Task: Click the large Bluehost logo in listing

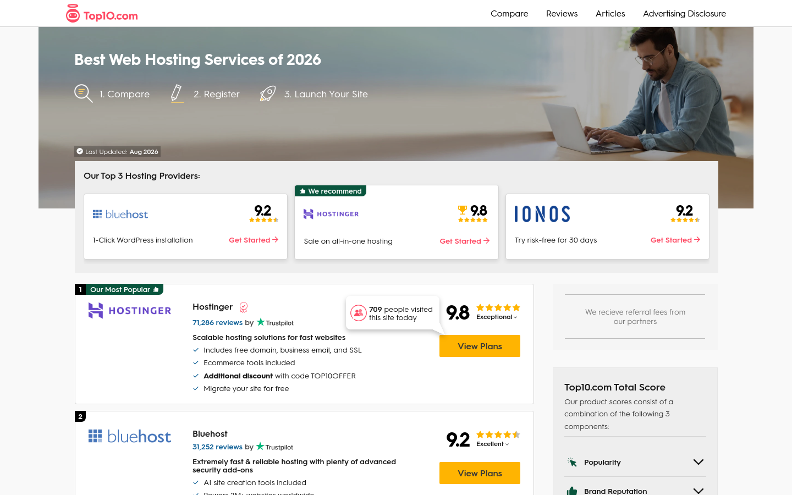Action: click(x=130, y=436)
